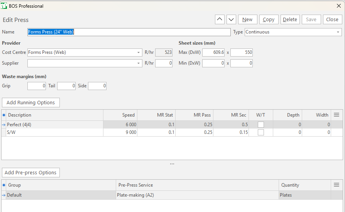Click the Width column header

coord(316,115)
